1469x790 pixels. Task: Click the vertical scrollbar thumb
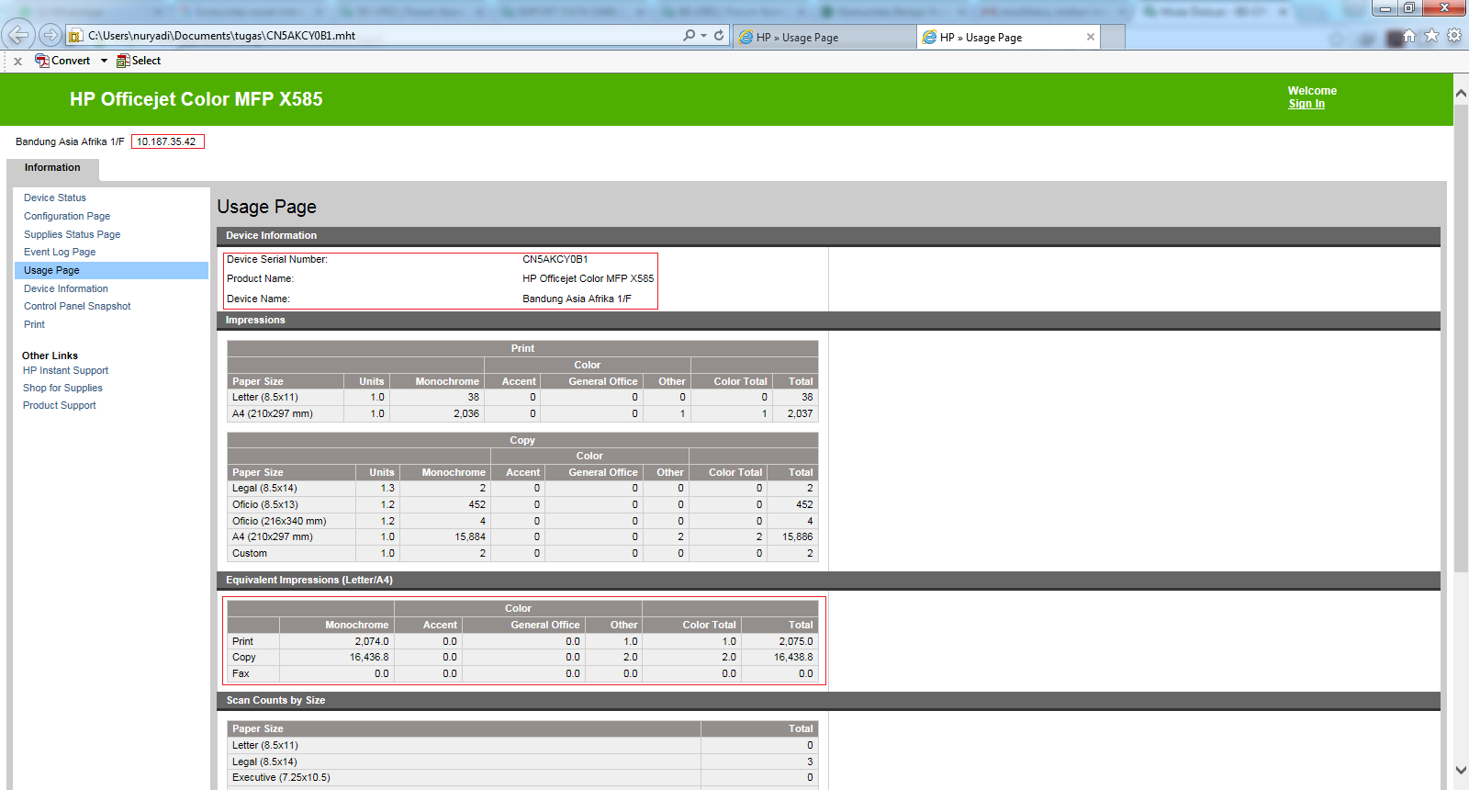pyautogui.click(x=1461, y=338)
